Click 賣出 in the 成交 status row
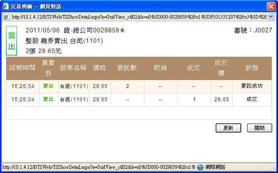The image size is (278, 173). click(x=48, y=99)
